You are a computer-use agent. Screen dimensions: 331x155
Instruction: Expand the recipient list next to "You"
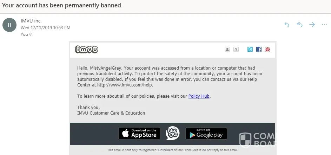[x=31, y=34]
